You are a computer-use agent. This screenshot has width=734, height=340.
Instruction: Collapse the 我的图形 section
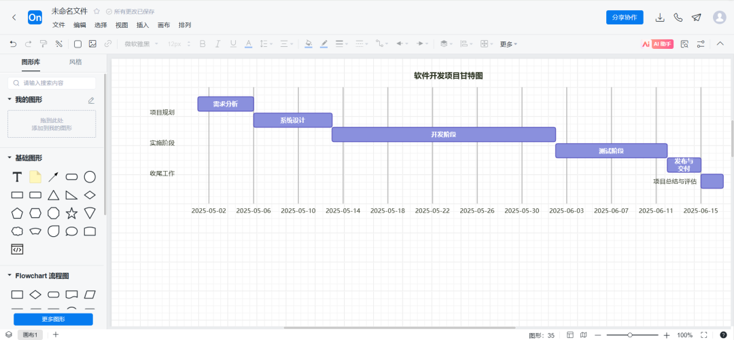point(10,99)
